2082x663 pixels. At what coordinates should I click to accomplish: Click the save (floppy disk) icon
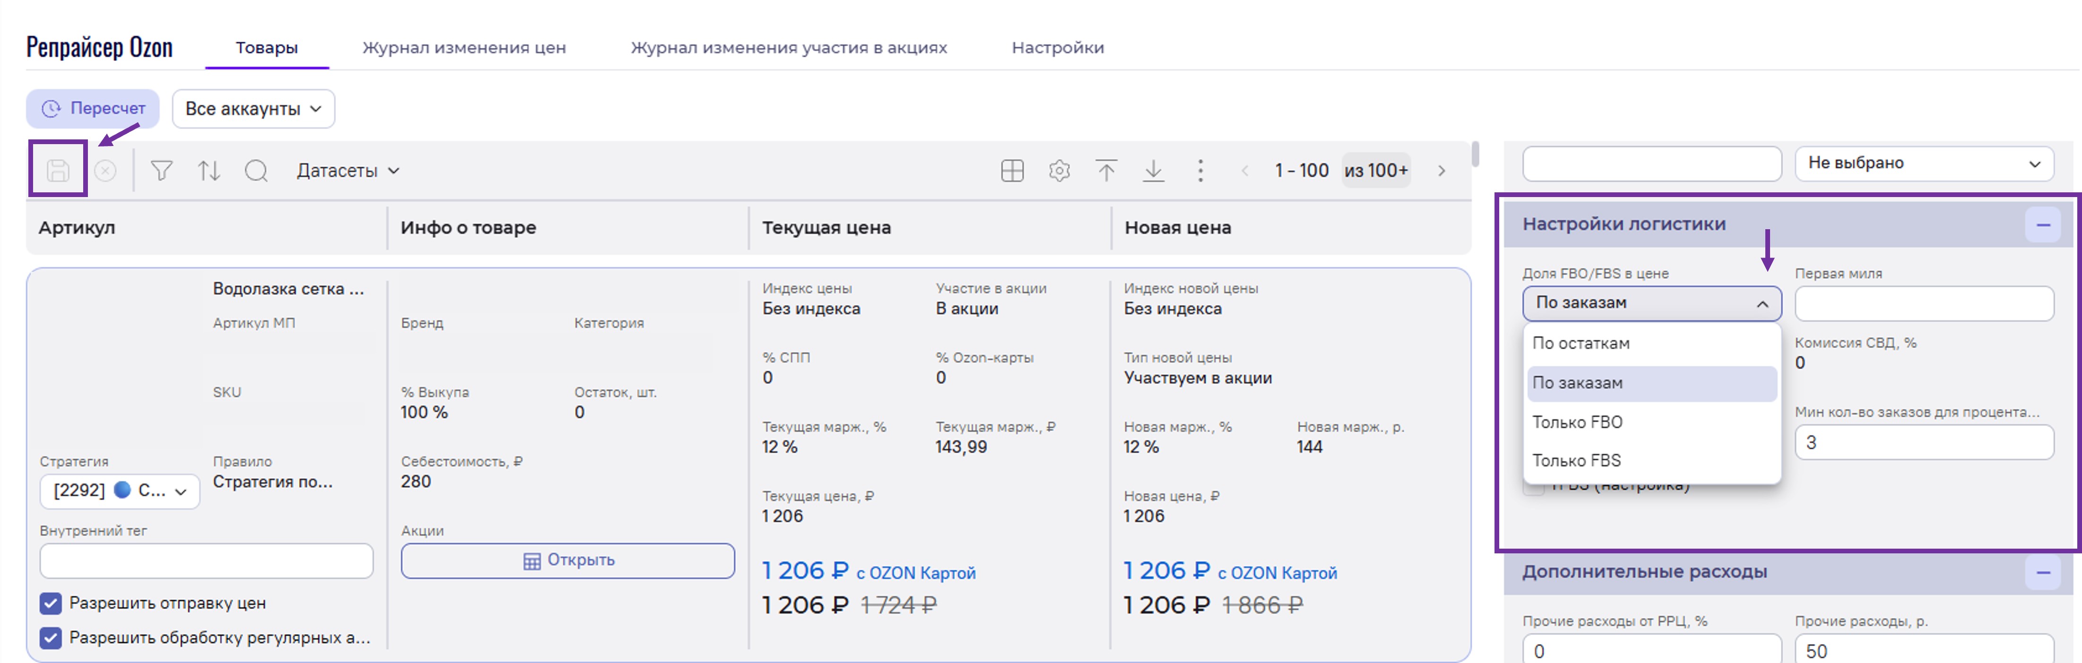(x=58, y=170)
